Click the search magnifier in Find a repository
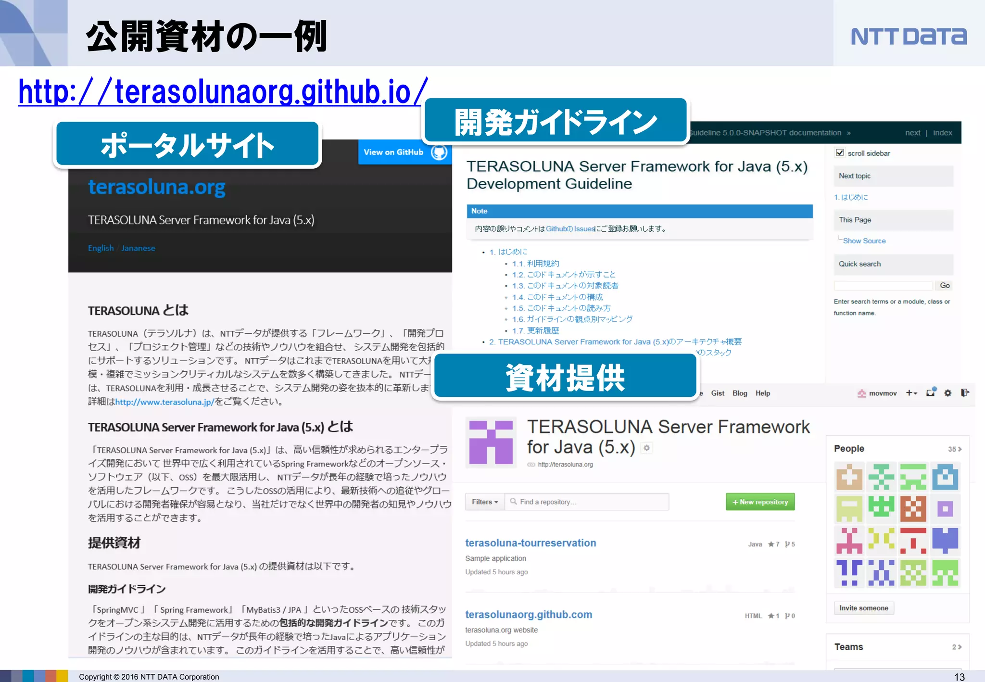985x682 pixels. pyautogui.click(x=514, y=502)
